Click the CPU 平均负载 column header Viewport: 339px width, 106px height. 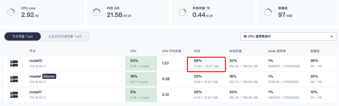172,51
